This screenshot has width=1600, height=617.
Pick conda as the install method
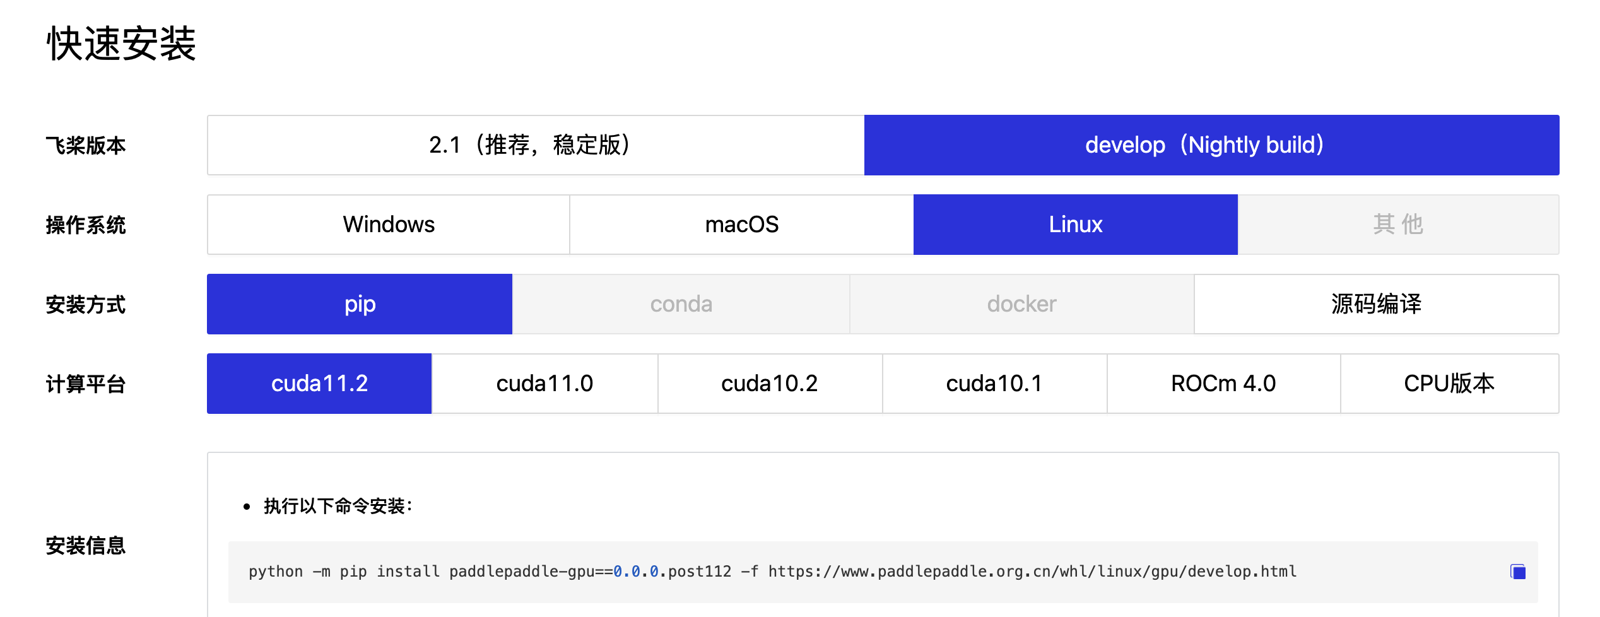click(680, 303)
